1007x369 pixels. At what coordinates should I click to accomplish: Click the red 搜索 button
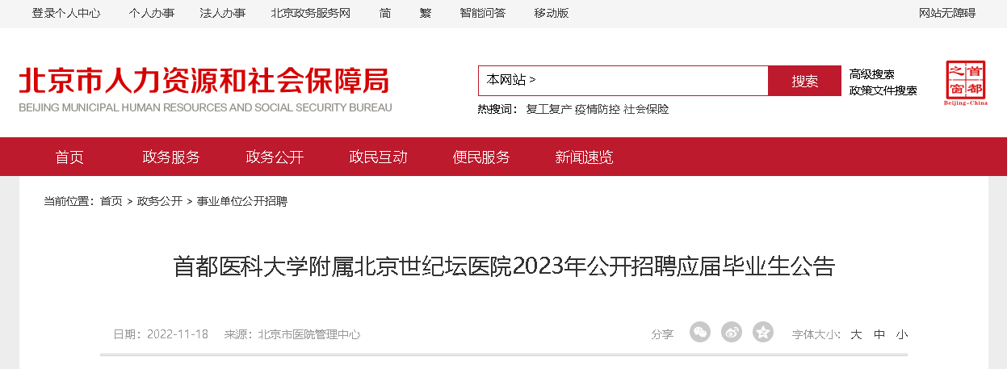[804, 81]
